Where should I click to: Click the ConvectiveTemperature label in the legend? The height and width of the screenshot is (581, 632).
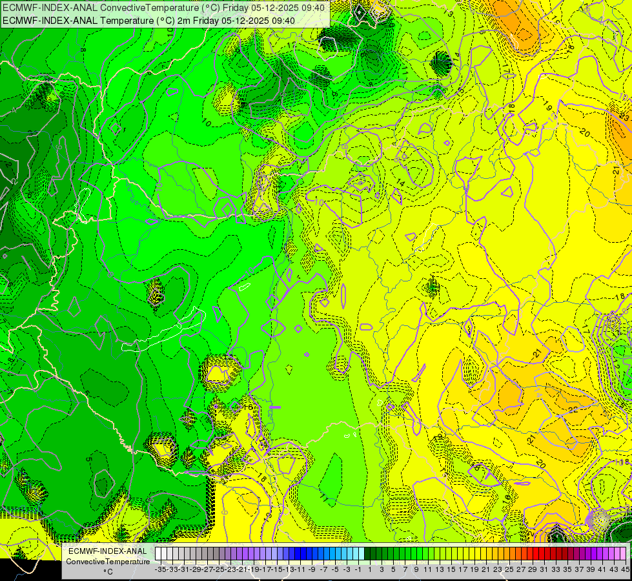click(108, 561)
